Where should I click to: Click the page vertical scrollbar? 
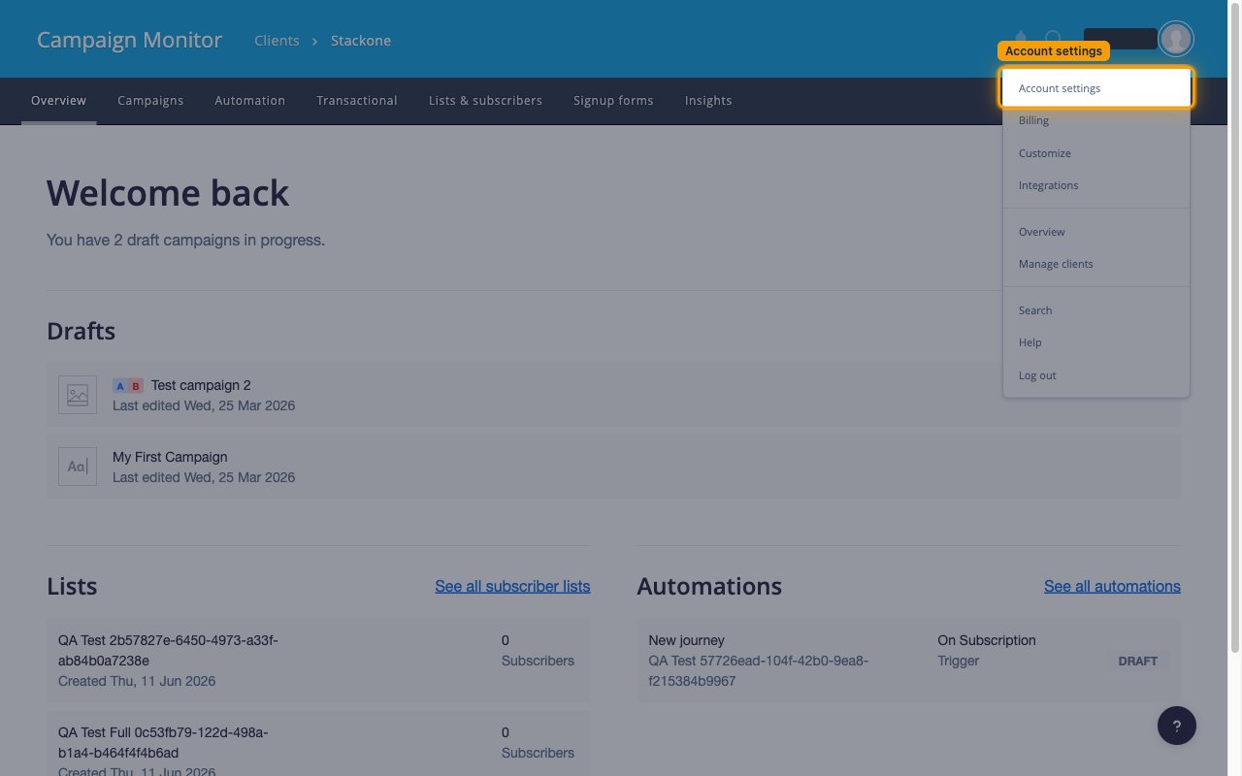pyautogui.click(x=1235, y=330)
